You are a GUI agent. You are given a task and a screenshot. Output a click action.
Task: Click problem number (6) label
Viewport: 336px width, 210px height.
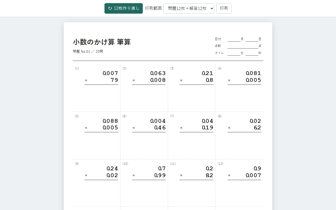point(124,116)
